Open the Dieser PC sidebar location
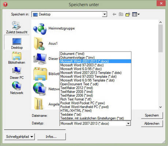The image size is (168, 146). [x=17, y=73]
